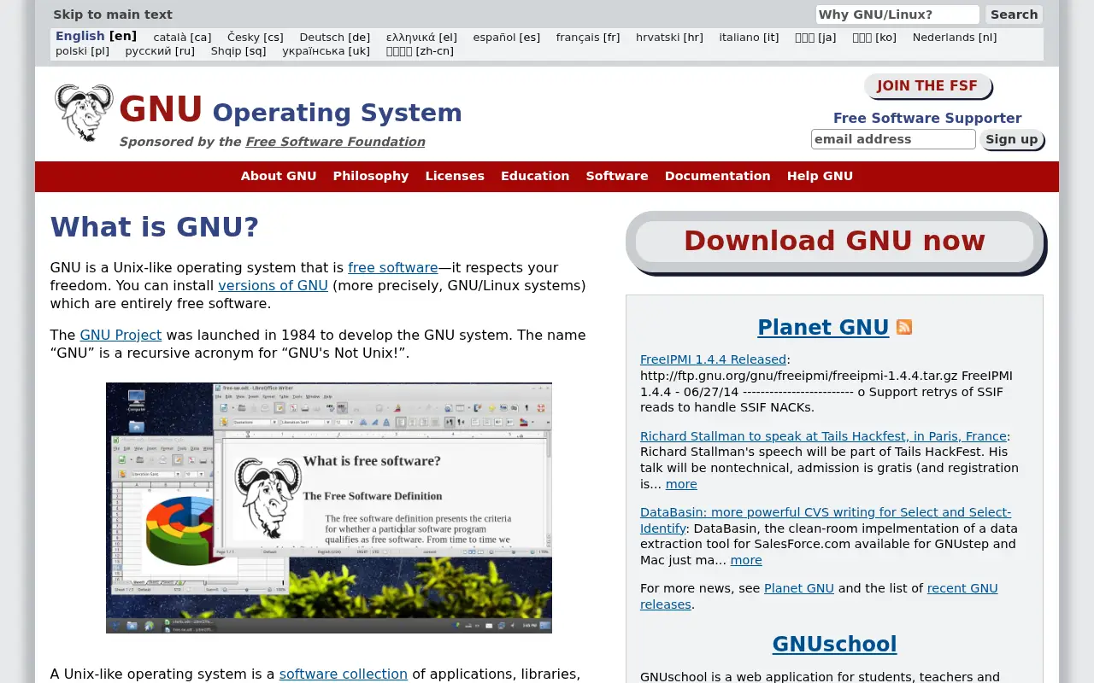Click the desktop screenshot image

[329, 508]
